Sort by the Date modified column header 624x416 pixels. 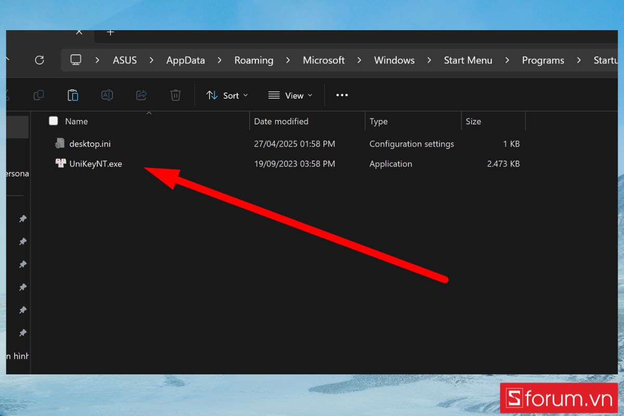(x=281, y=121)
